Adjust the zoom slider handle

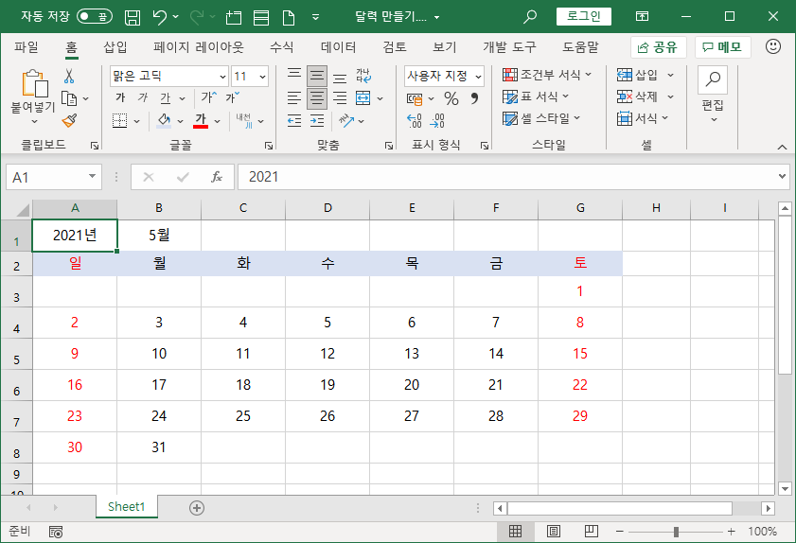pos(676,532)
